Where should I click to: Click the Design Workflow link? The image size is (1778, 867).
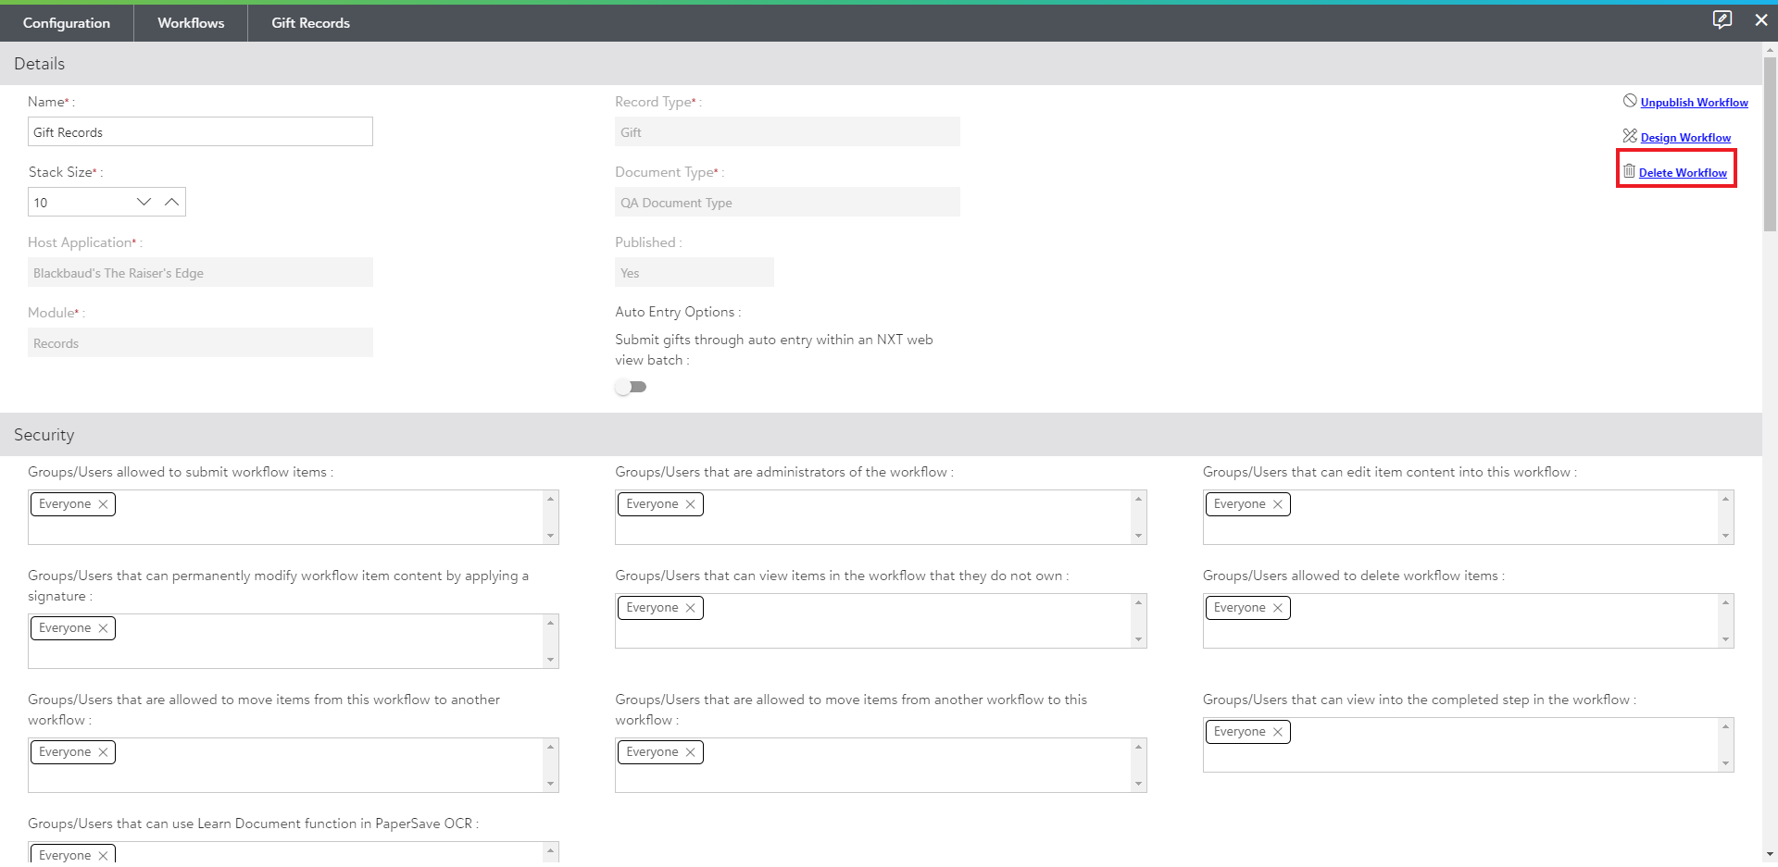(x=1685, y=138)
